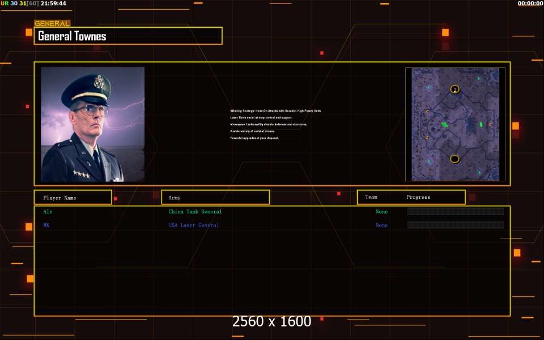
Task: Click the Team header label
Action: 371,197
